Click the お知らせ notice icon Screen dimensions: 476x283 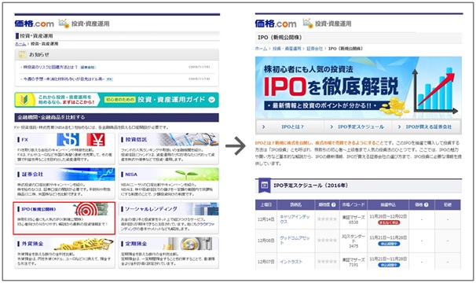pos(22,55)
